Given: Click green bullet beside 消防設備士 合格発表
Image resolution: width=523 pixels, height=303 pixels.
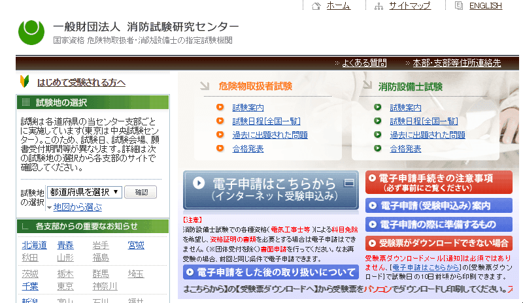Looking at the screenshot, I should click(377, 149).
